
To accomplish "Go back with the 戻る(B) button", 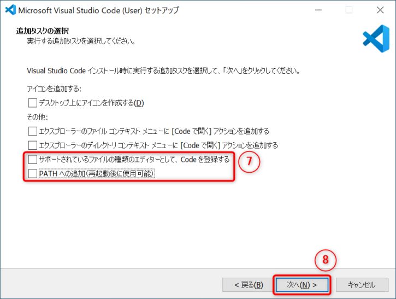I will tap(248, 285).
